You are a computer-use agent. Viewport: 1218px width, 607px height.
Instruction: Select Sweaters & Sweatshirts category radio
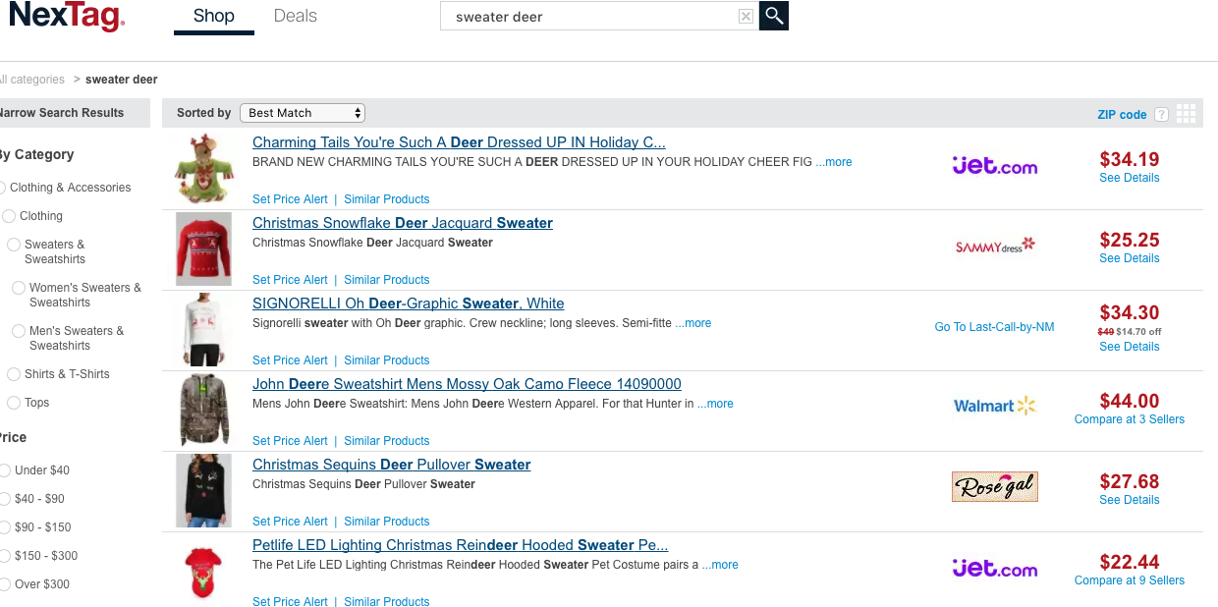click(x=14, y=245)
